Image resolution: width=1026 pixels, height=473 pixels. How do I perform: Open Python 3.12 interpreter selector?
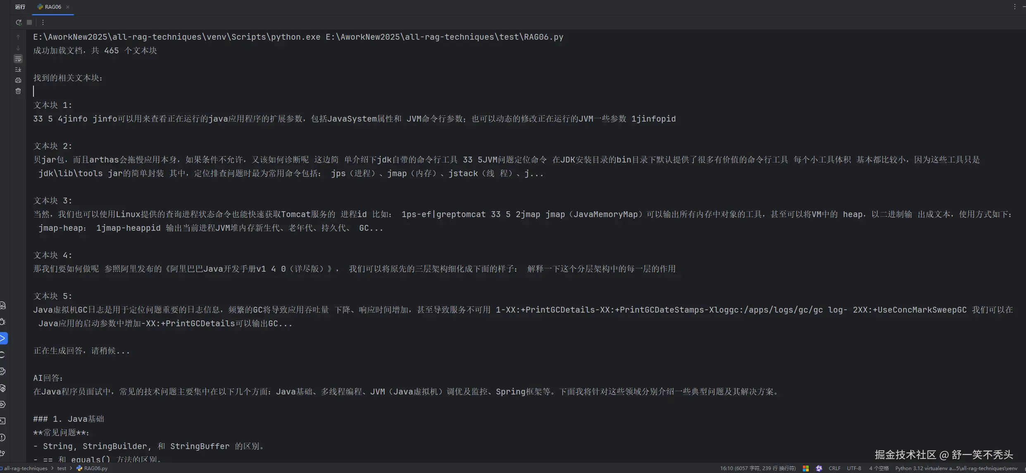coord(956,468)
